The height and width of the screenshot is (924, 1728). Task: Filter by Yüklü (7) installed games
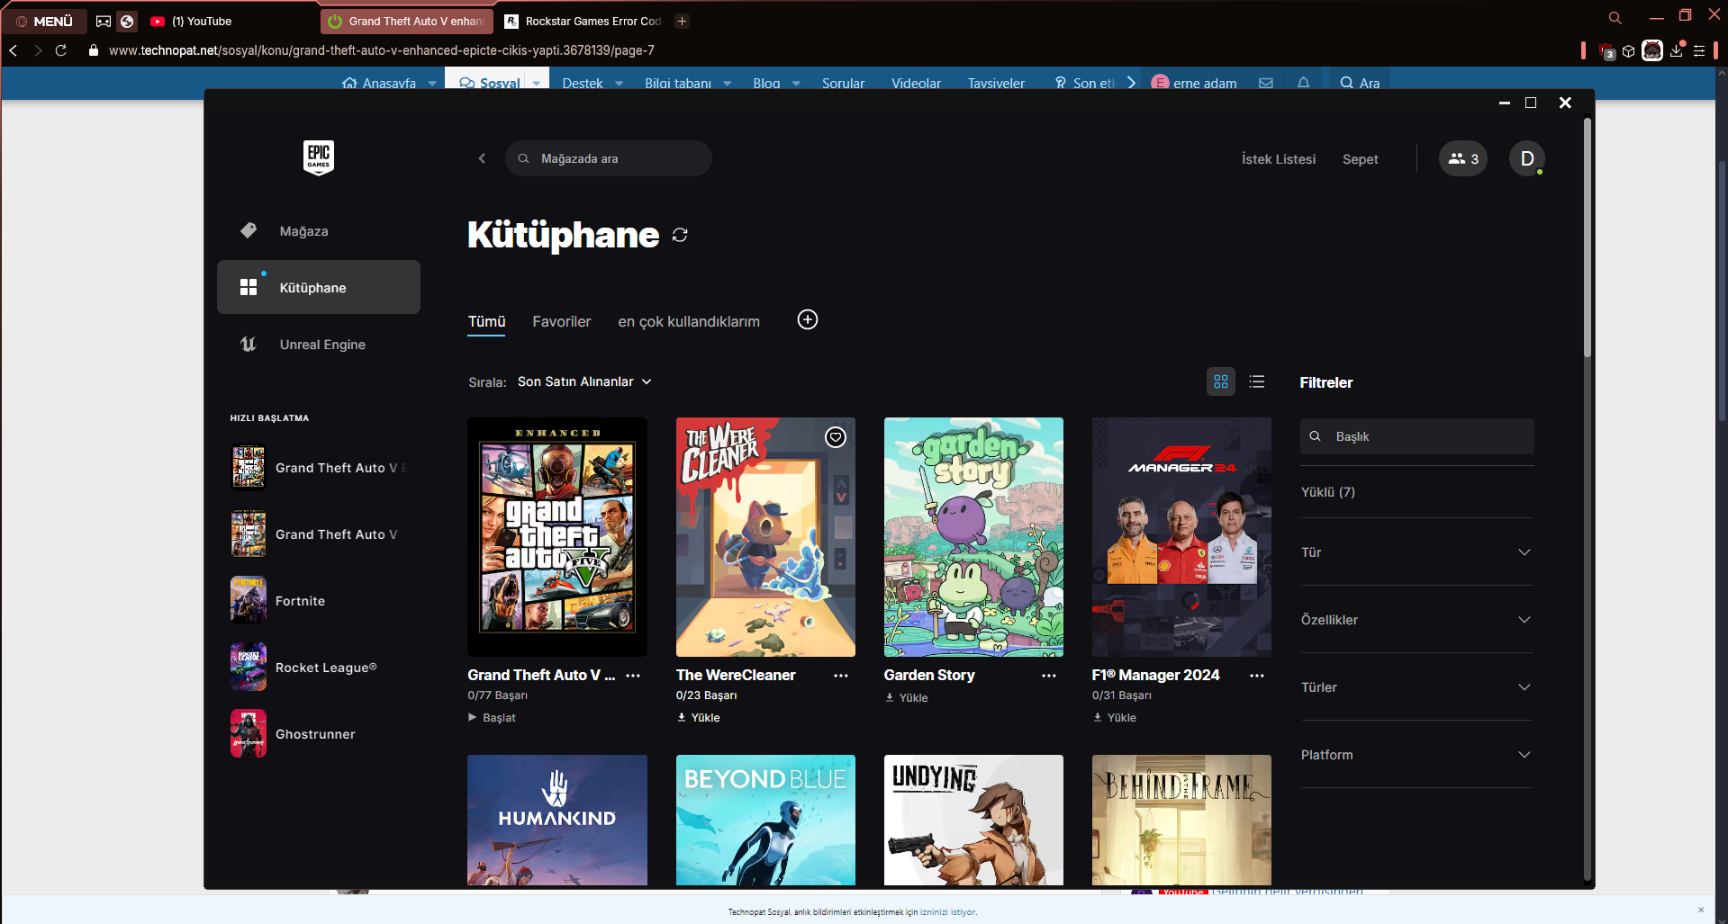pyautogui.click(x=1328, y=492)
